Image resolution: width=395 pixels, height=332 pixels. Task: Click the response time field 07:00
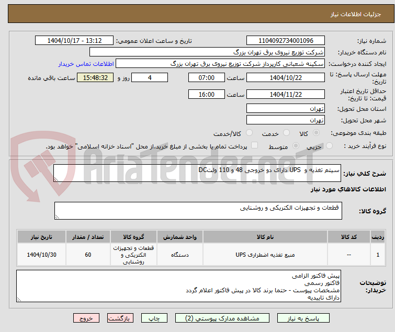206,77
